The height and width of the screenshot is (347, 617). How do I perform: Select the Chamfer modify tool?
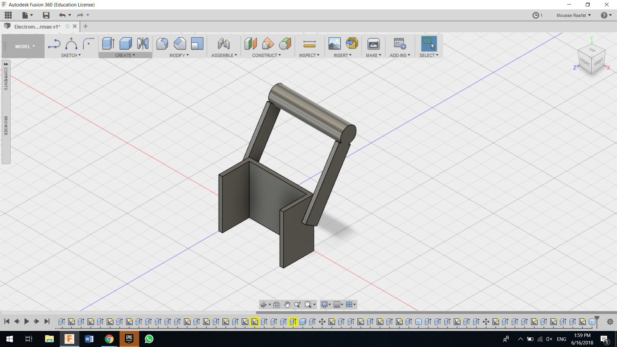180,44
